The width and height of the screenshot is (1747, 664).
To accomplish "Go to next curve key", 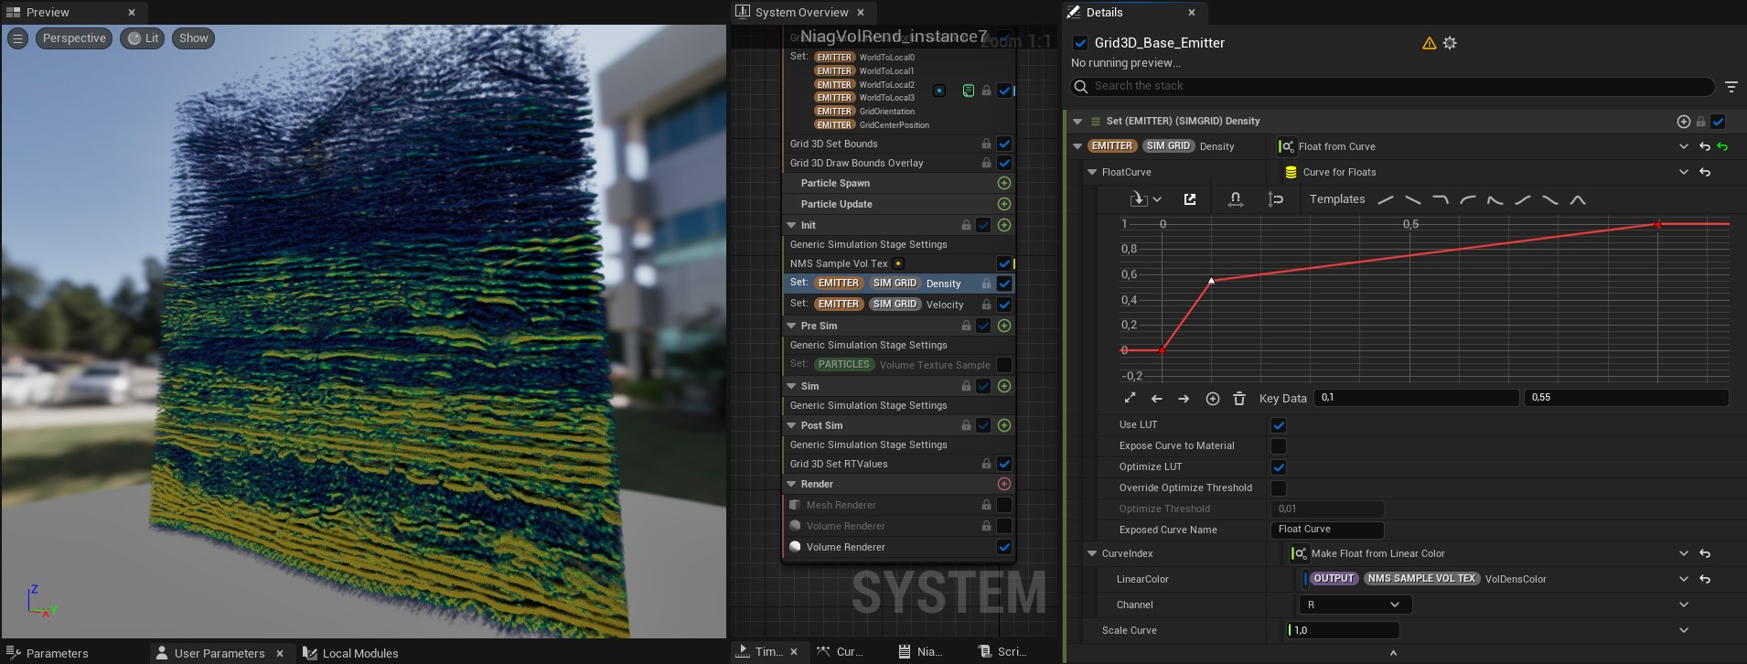I will point(1184,399).
